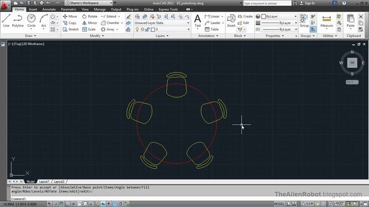369x207 pixels.
Task: Click the [2D Wireframe] visual style label
Action: pyautogui.click(x=33, y=44)
